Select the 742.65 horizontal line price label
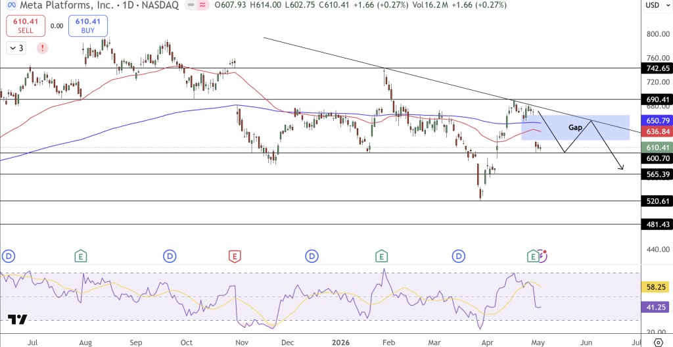The width and height of the screenshot is (673, 347). 657,68
